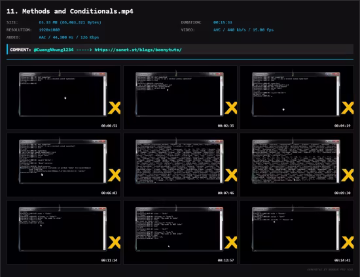Viewport: 360px width, 277px height.
Task: Open the thumbnail timestamped 00:04:19
Action: [x=297, y=97]
